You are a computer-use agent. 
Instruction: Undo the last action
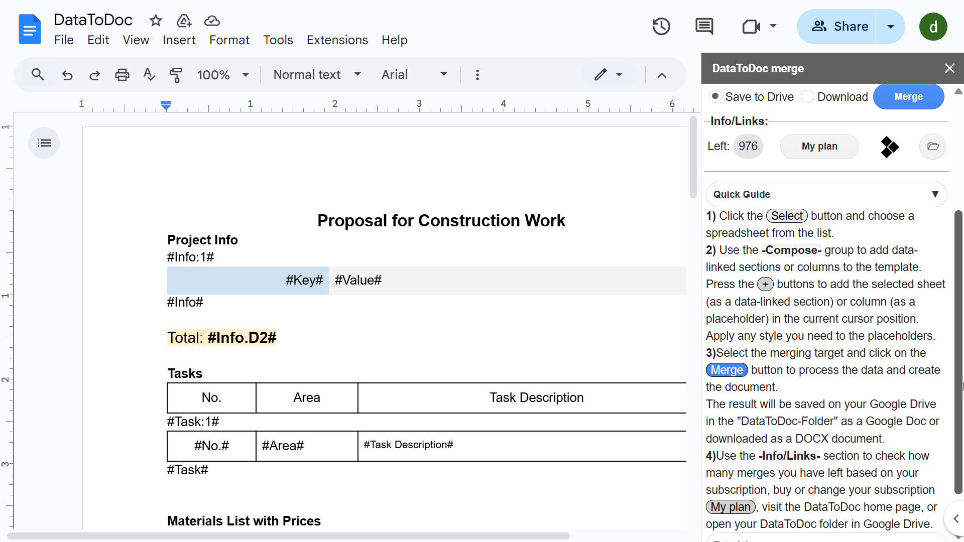pos(67,75)
